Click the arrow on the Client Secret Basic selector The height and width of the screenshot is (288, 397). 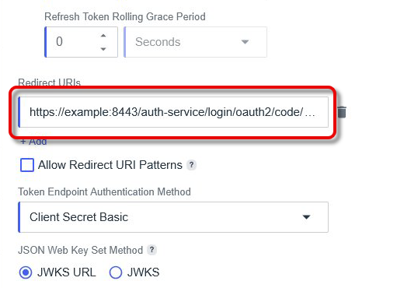click(x=306, y=217)
